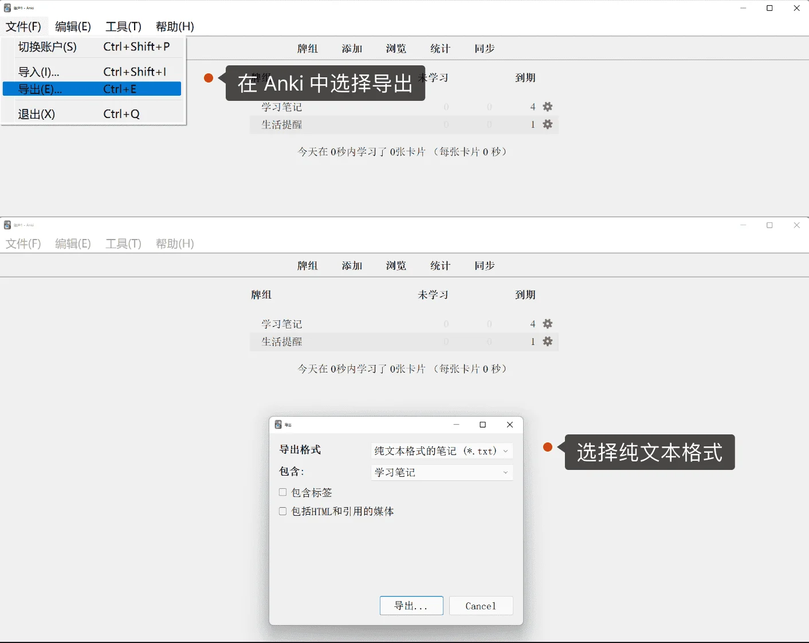Expand the 包含 deck dropdown showing 学习笔记
The image size is (809, 643).
442,472
